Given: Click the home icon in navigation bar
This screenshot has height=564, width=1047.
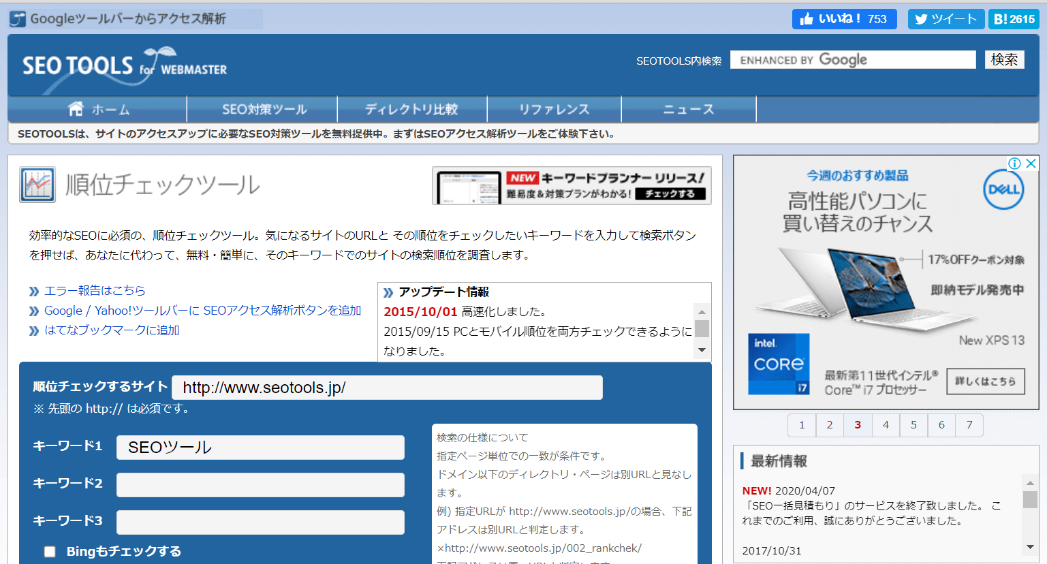Looking at the screenshot, I should [76, 109].
